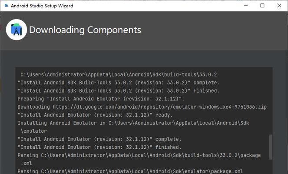Click the emulator-windows_x64-9751036.zip download URL
288x174 pixels.
pos(159,107)
